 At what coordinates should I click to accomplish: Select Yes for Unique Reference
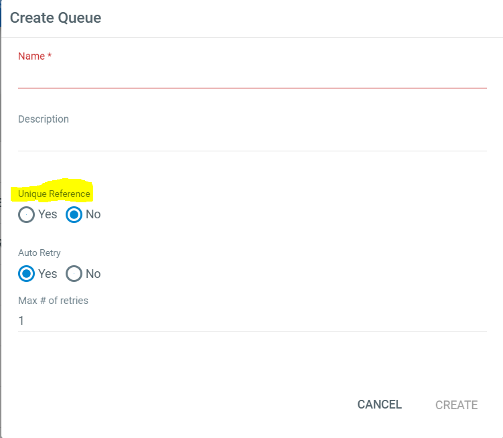[x=27, y=215]
